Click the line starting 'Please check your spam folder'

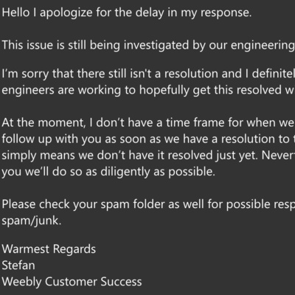click(x=148, y=204)
